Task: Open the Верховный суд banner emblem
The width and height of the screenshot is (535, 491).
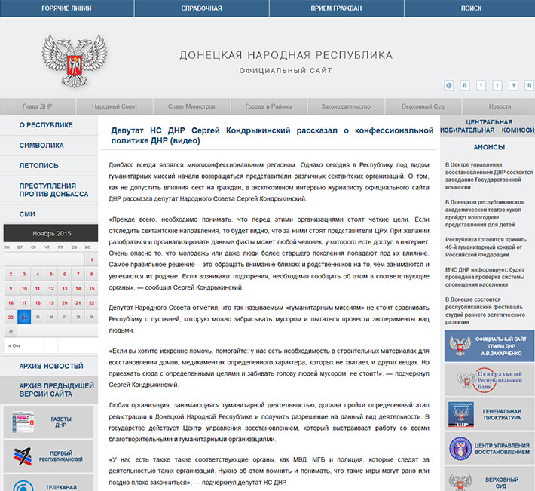Action: coord(460,482)
